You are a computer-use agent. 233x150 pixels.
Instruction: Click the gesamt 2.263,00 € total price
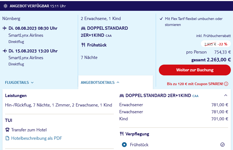[211, 60]
